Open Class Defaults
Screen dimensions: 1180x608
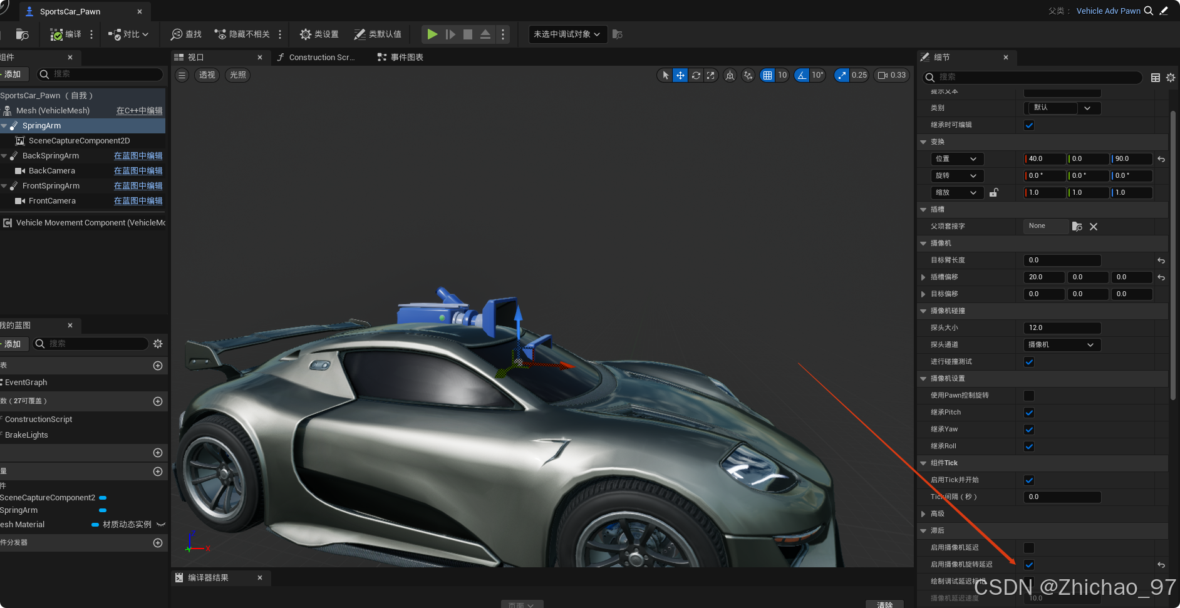tap(377, 34)
